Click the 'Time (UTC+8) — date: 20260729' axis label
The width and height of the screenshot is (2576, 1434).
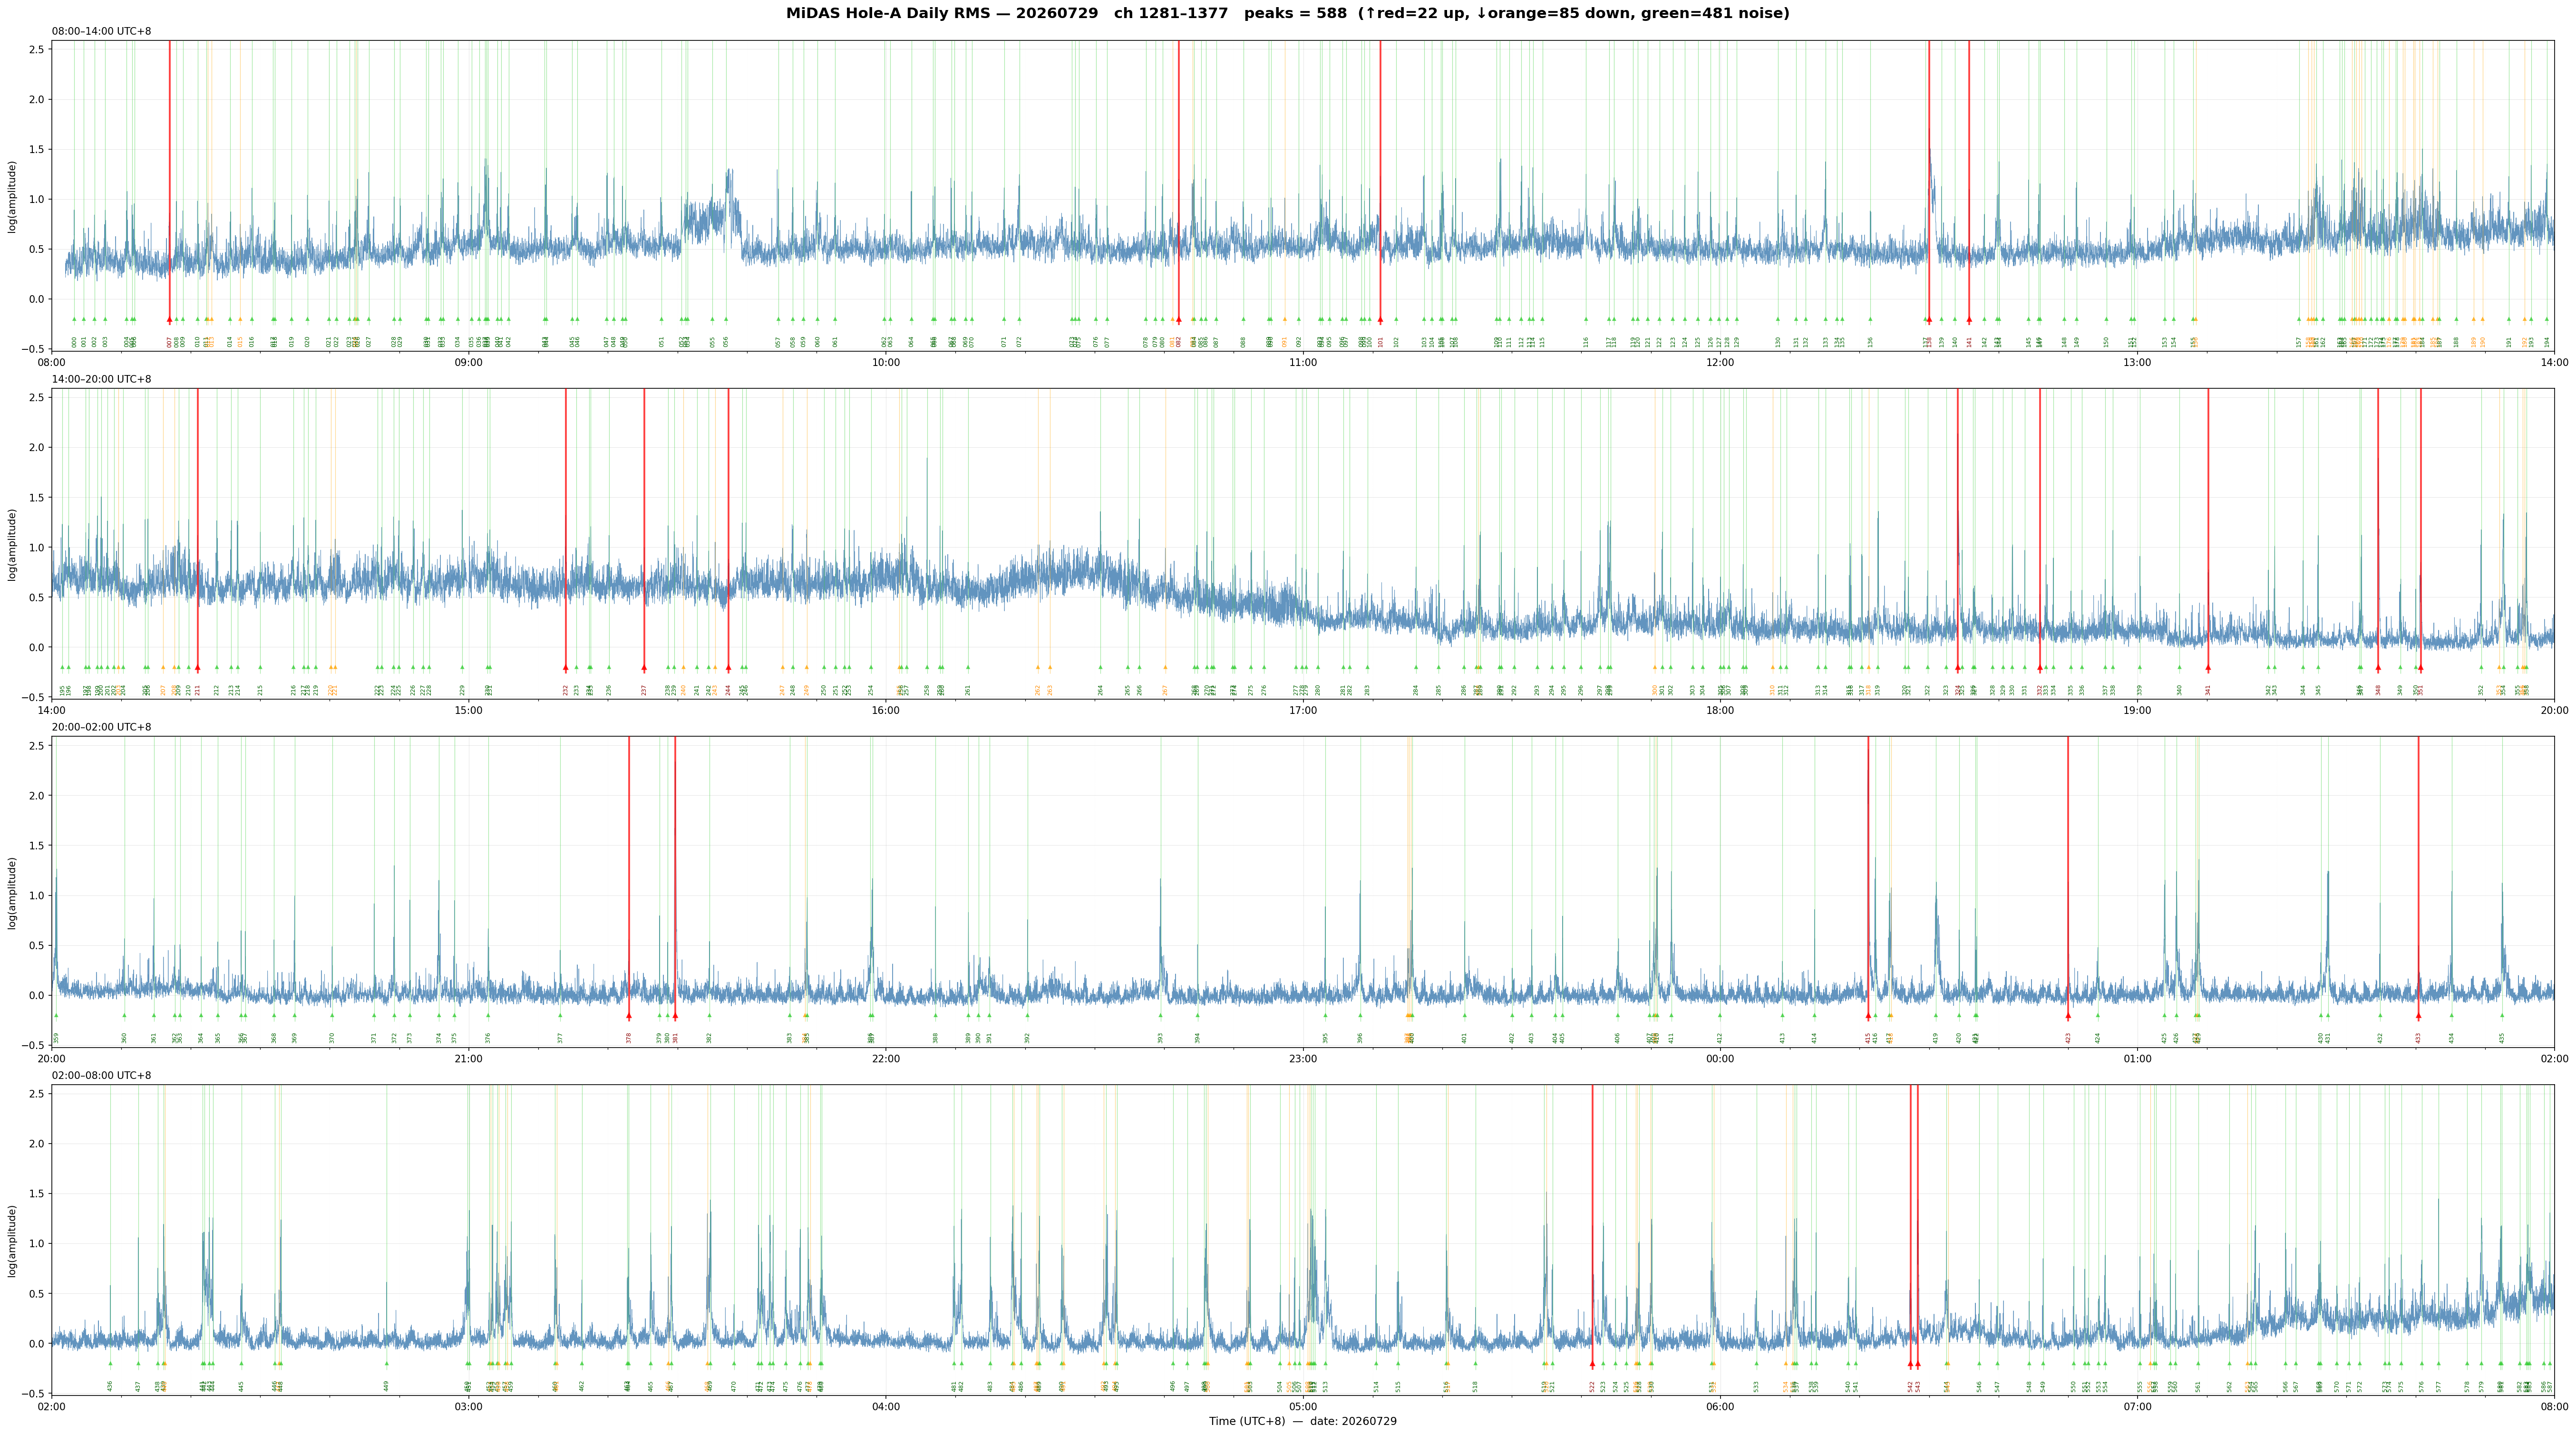click(1303, 1421)
